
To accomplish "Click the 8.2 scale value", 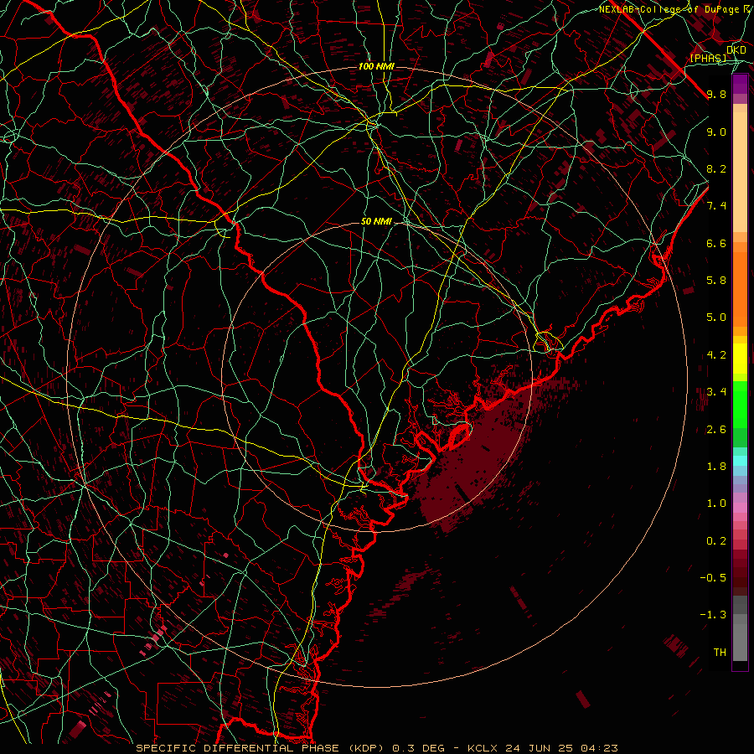I will [x=716, y=168].
